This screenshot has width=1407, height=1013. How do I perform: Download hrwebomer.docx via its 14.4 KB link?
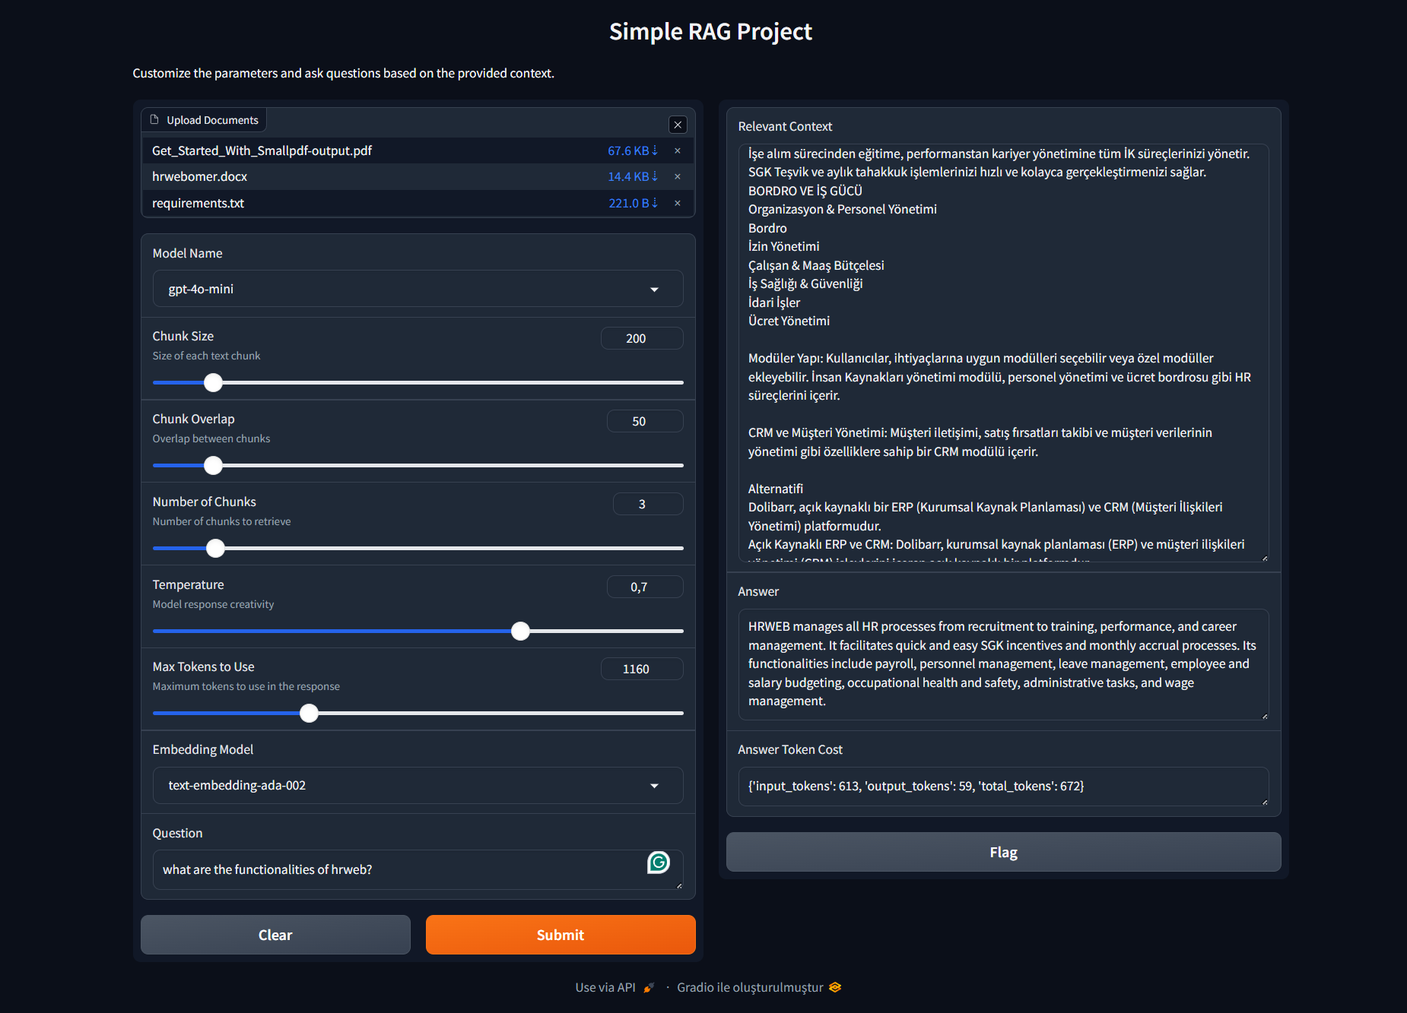(632, 176)
